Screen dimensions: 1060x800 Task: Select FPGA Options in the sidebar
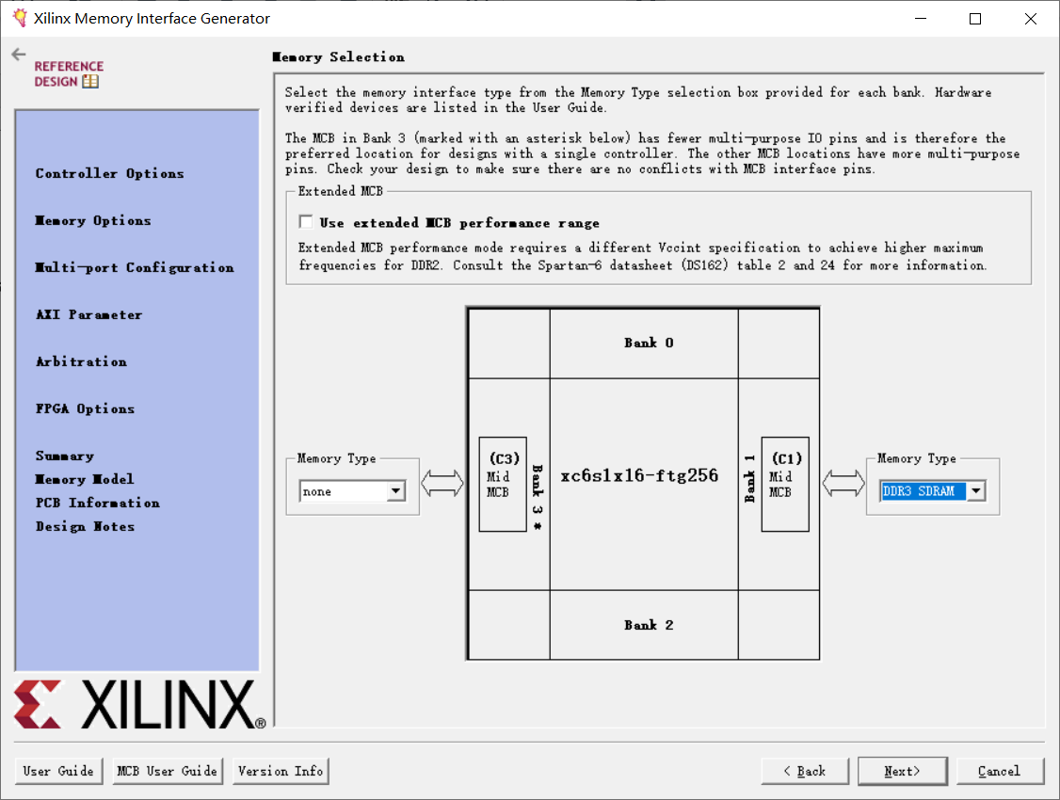(x=85, y=408)
